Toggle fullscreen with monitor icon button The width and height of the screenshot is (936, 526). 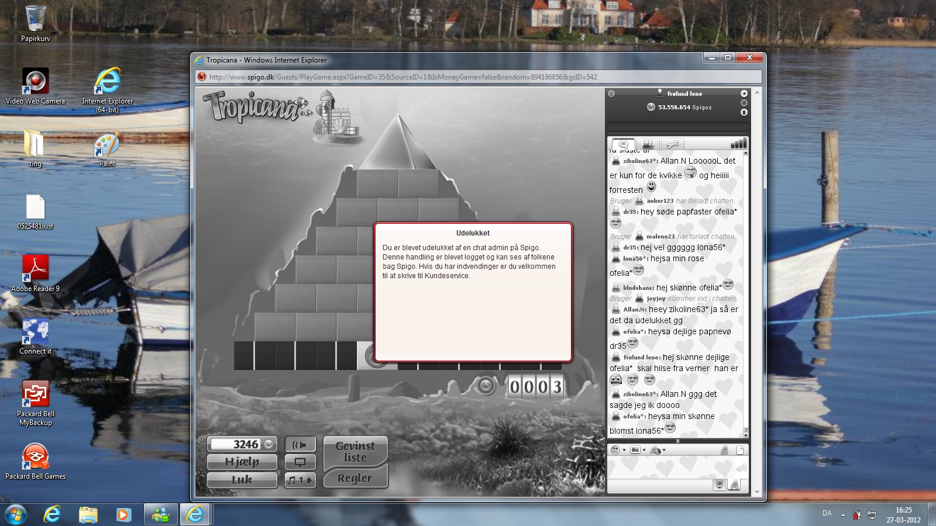click(x=300, y=462)
